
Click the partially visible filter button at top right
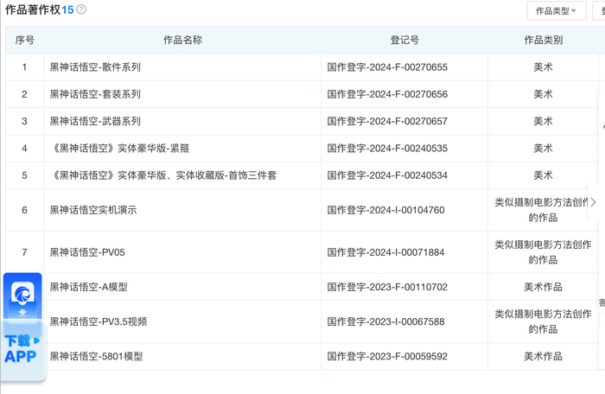pos(599,10)
